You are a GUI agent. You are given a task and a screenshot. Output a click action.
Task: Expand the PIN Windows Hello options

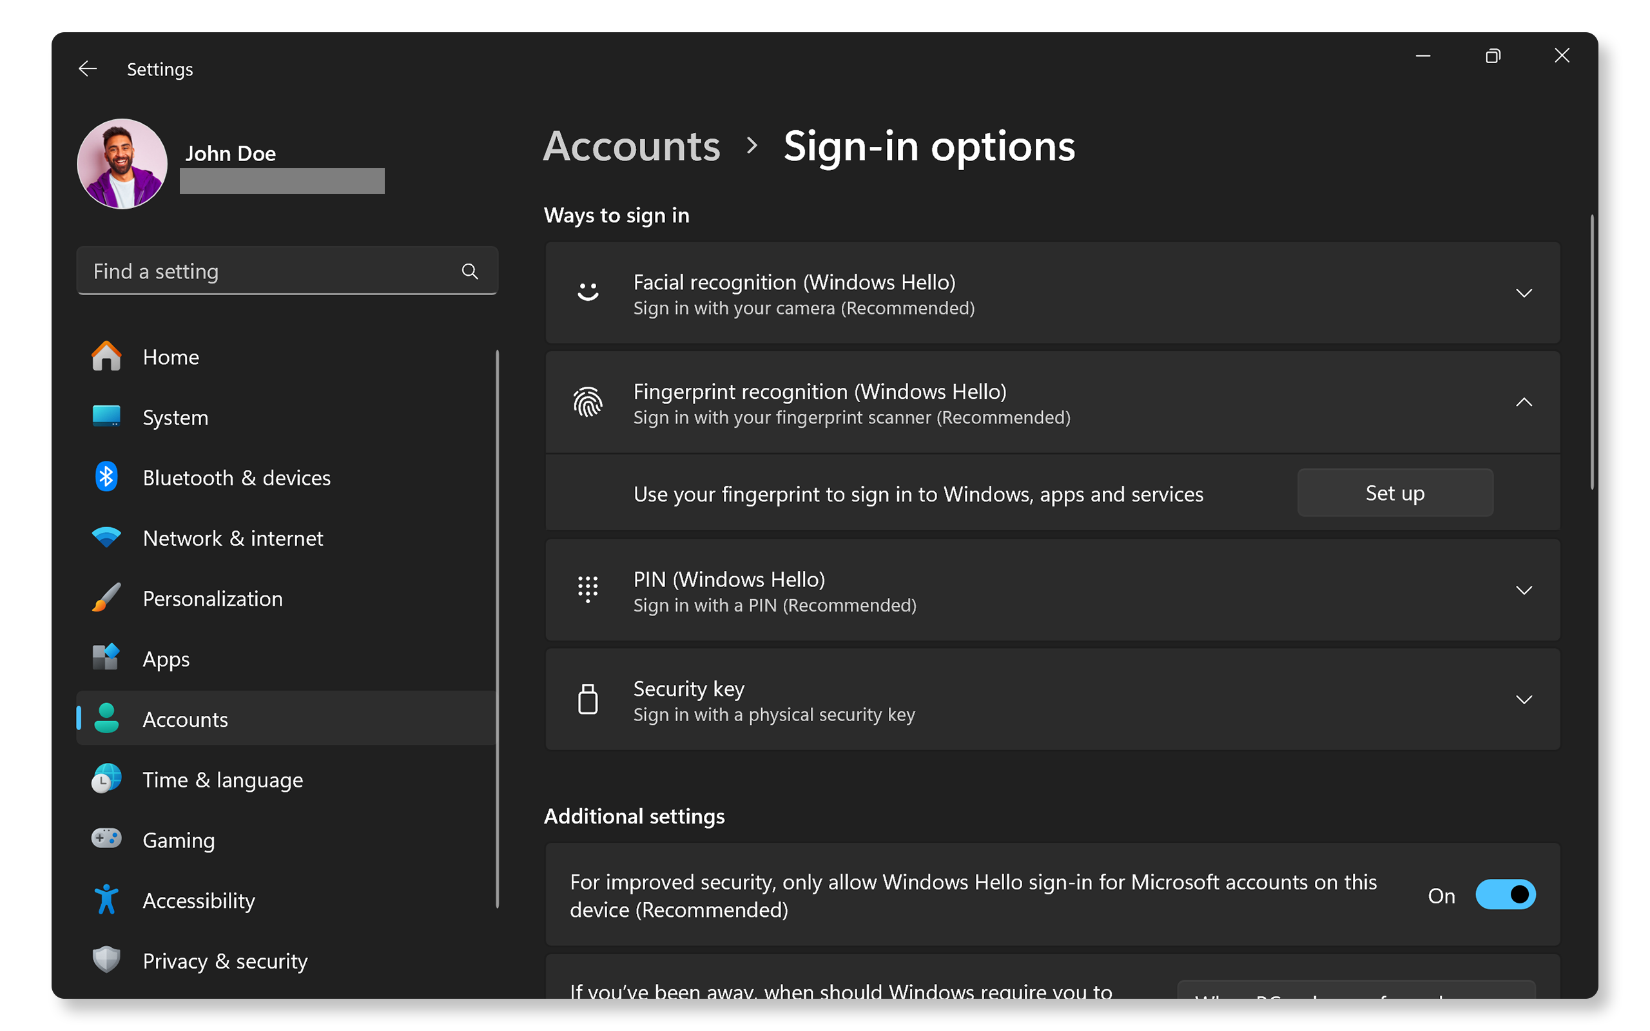point(1524,589)
